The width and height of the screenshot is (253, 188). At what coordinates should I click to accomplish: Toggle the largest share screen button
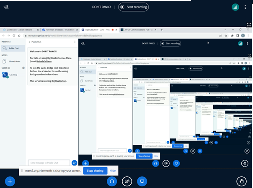pos(142,181)
